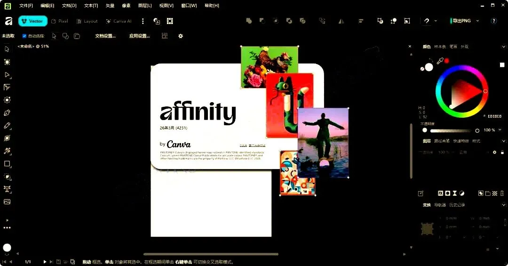
Task: Open help with question mark icon
Action: pos(493,21)
